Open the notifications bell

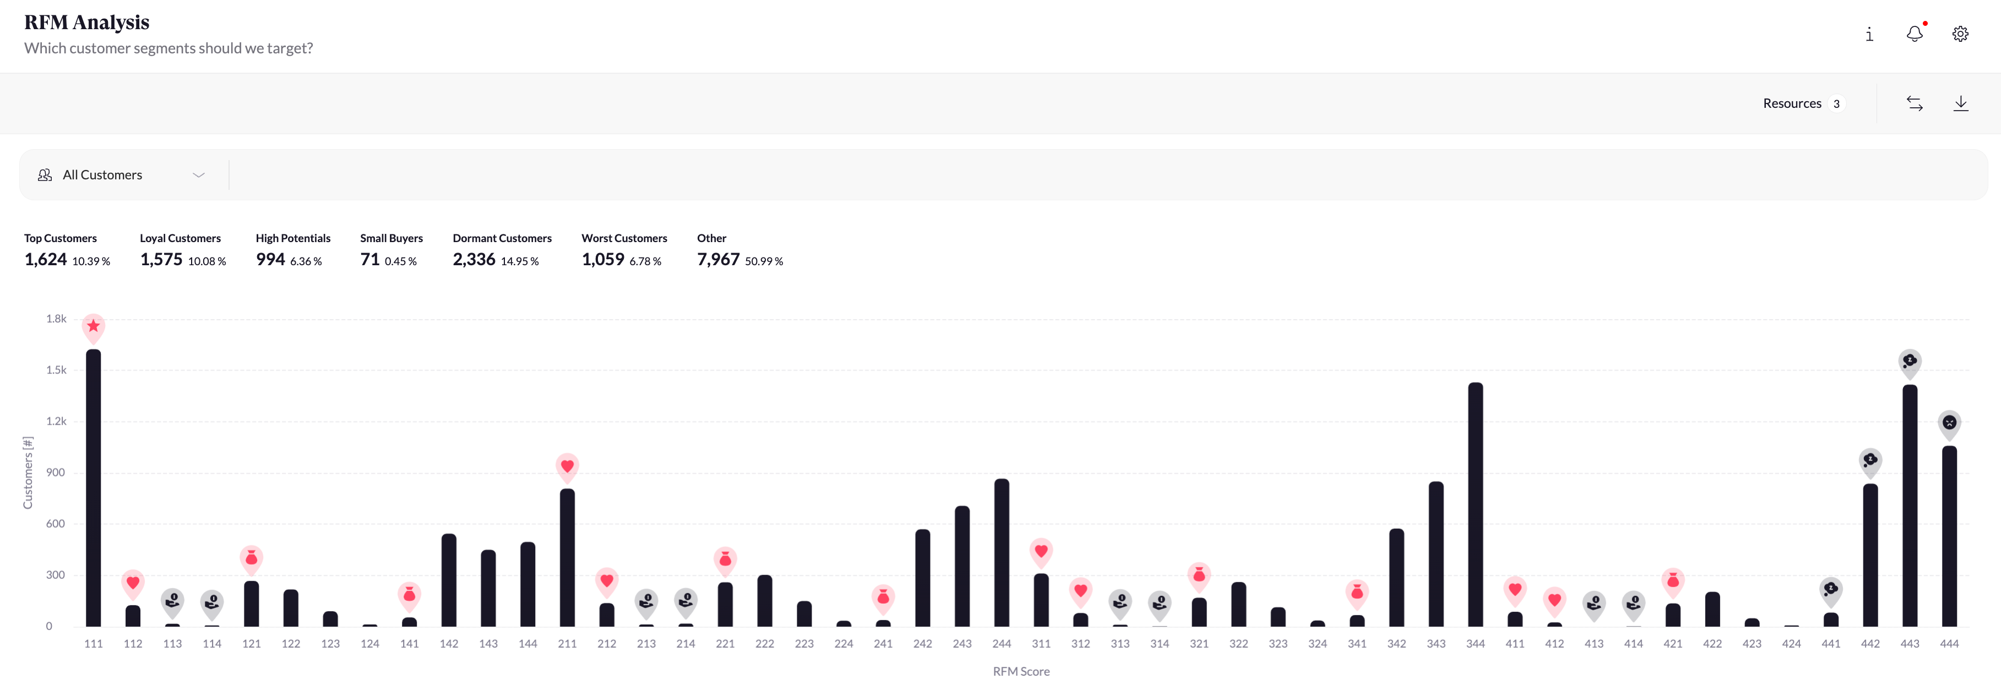coord(1915,34)
